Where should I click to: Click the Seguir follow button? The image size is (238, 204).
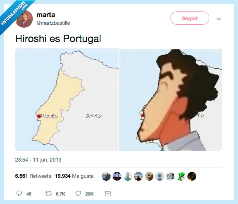tap(190, 18)
